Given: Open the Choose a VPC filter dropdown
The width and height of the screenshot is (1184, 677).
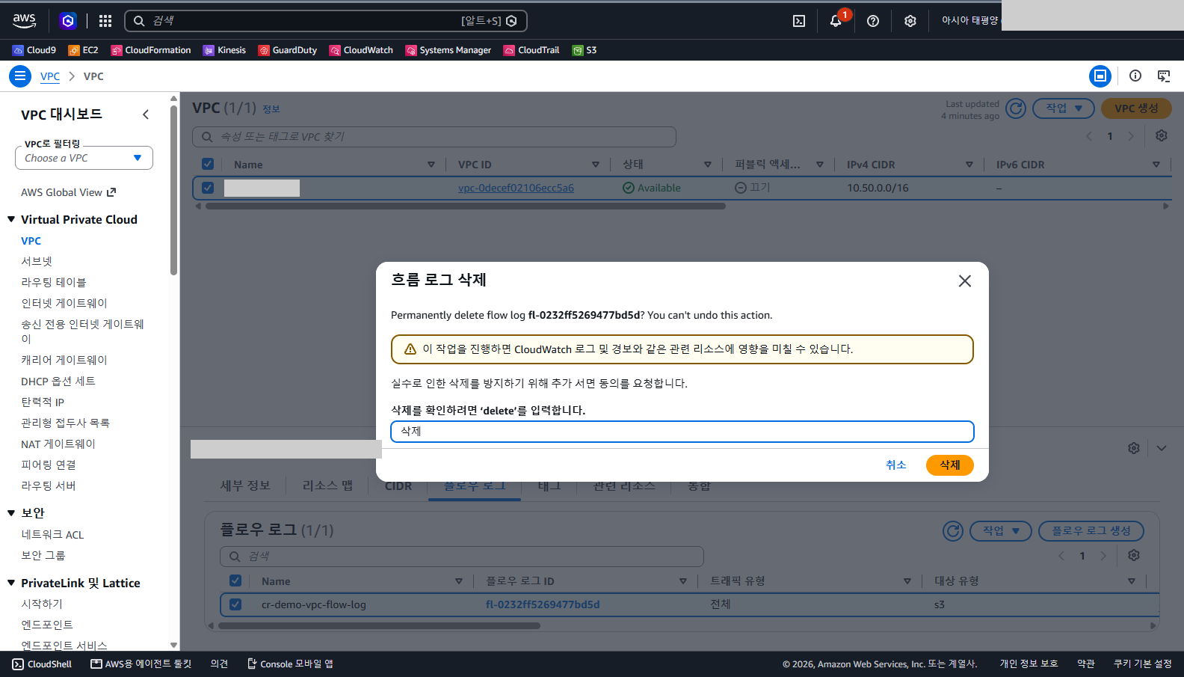Looking at the screenshot, I should pyautogui.click(x=84, y=158).
